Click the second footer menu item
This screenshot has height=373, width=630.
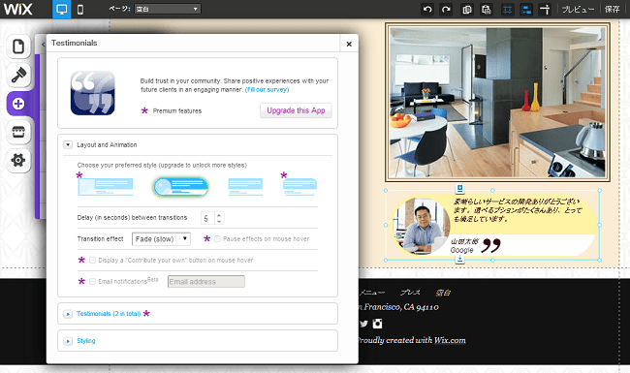pos(410,293)
